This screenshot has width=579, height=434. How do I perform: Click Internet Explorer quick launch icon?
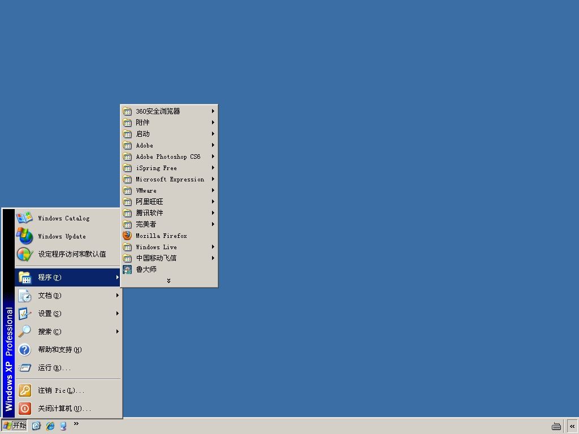click(x=50, y=426)
